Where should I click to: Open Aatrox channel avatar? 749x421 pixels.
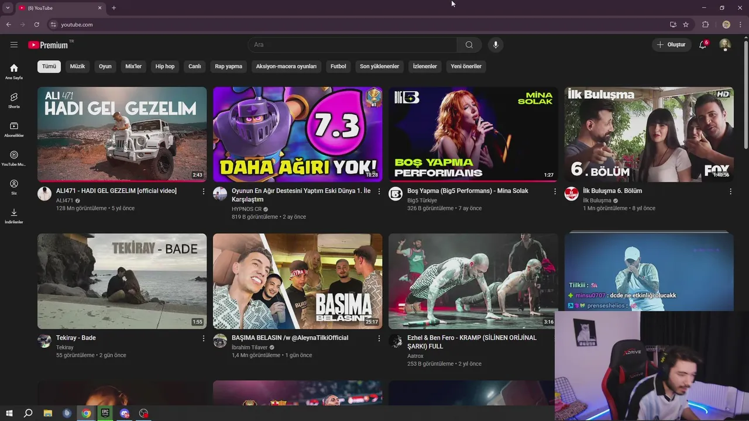click(x=396, y=341)
